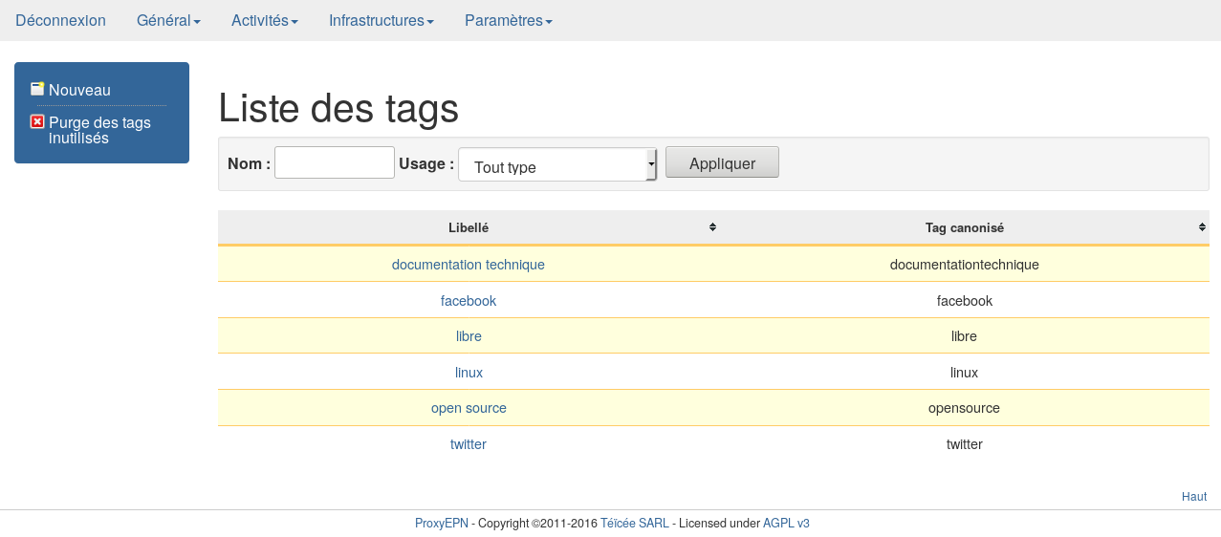The width and height of the screenshot is (1221, 537).
Task: Visit the Téïcée SARL footer link
Action: point(634,524)
